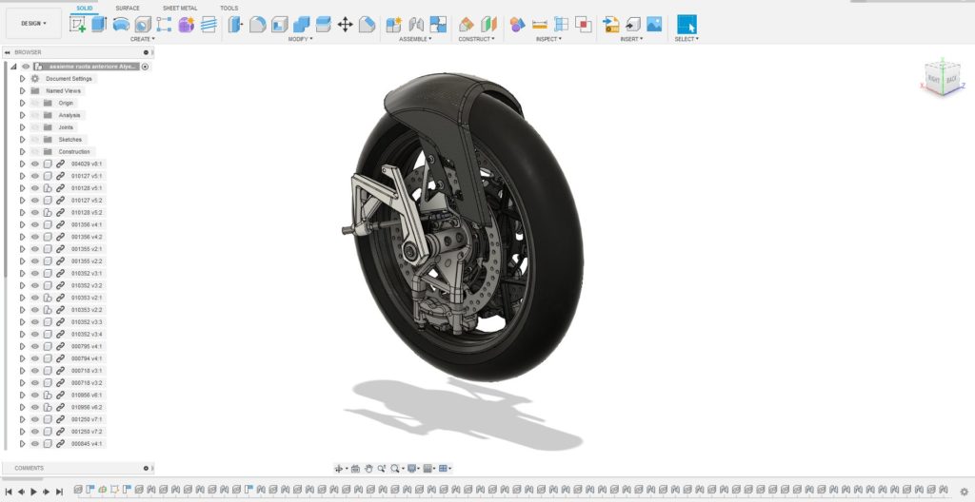Open the Comments panel options dot
This screenshot has width=975, height=502.
[146, 469]
